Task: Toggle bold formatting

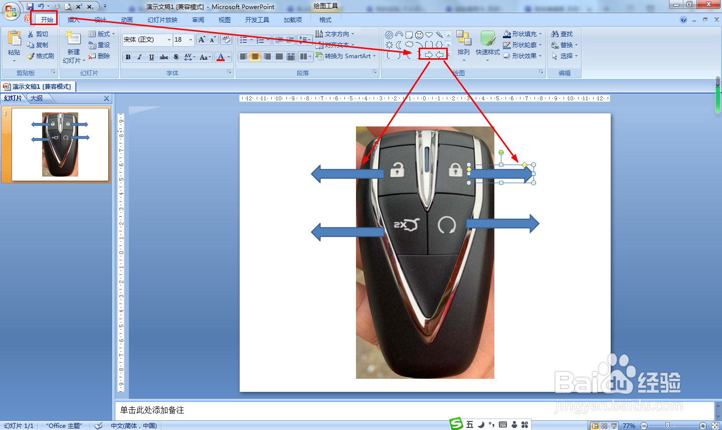Action: (128, 57)
